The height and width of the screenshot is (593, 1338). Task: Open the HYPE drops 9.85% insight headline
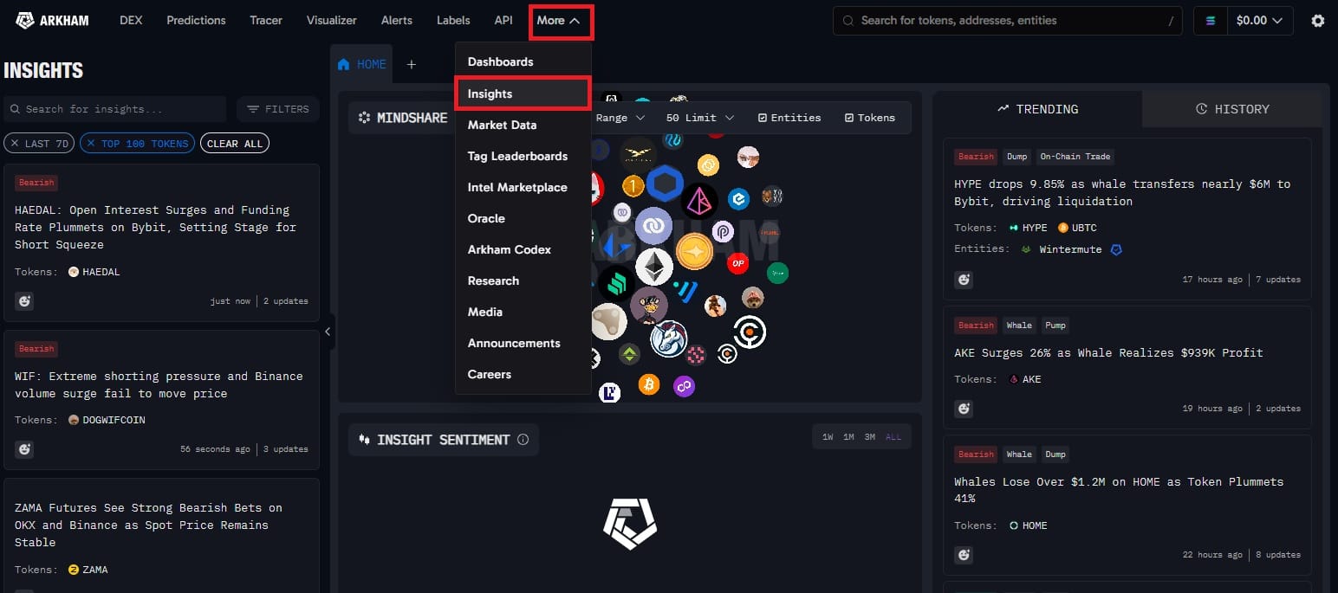point(1122,192)
